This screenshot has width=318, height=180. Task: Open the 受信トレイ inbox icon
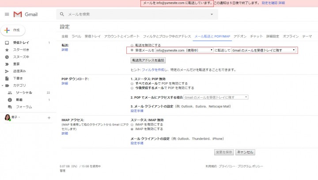(x=7, y=43)
